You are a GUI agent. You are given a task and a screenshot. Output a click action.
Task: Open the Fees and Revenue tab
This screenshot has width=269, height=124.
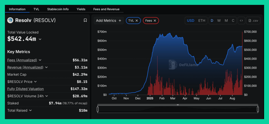(x=106, y=9)
